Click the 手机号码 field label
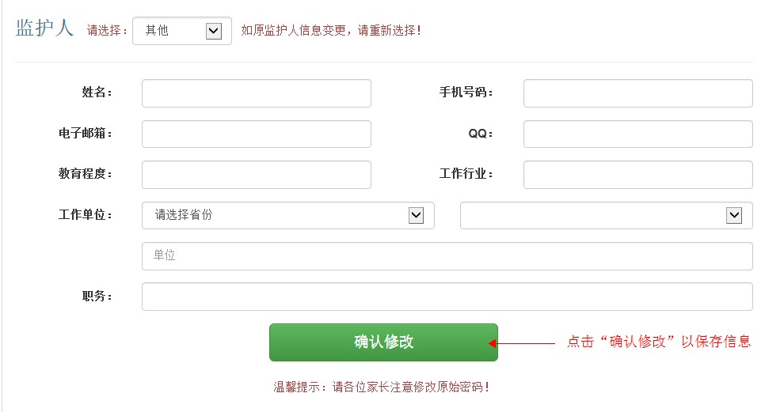This screenshot has width=765, height=412. [466, 93]
